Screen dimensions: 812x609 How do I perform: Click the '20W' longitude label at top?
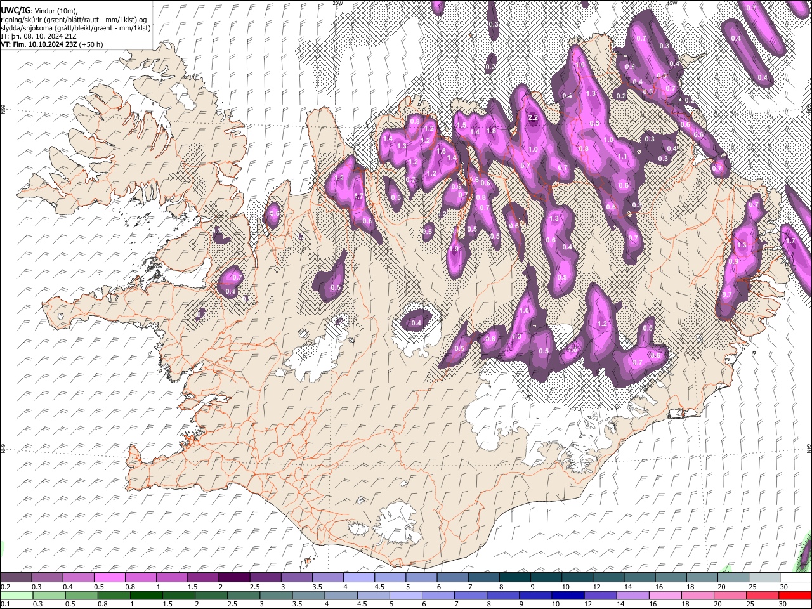[x=337, y=3]
